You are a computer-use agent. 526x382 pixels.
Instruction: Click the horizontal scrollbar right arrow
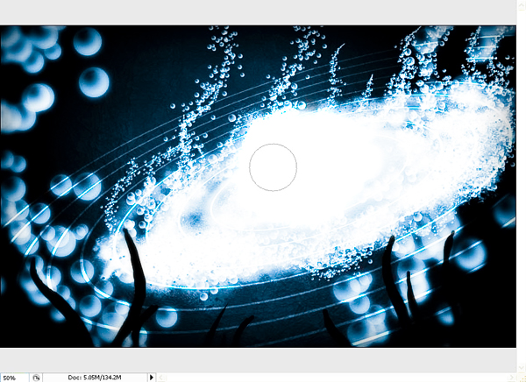point(512,378)
